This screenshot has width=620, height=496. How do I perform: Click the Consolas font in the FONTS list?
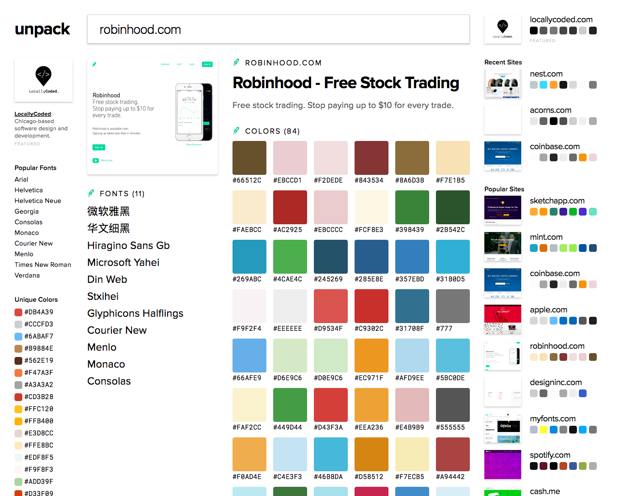pos(109,381)
